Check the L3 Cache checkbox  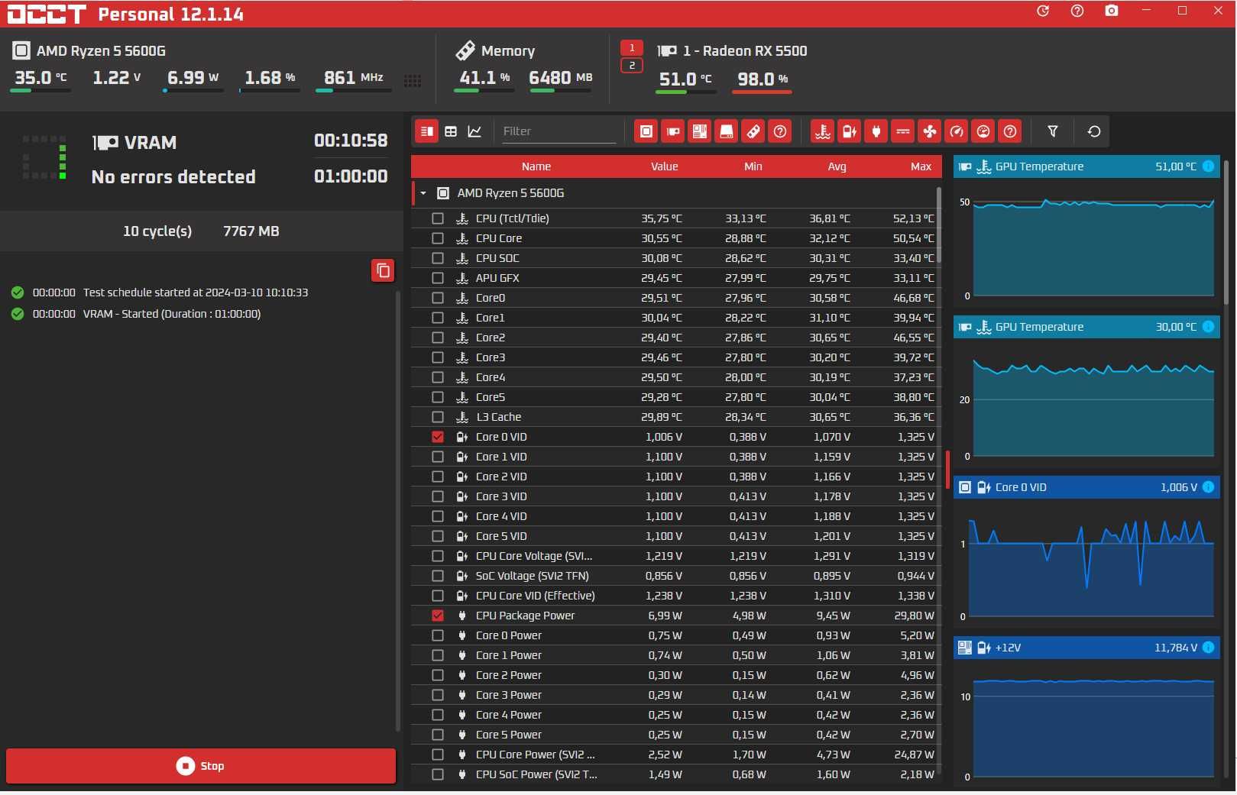pyautogui.click(x=438, y=417)
